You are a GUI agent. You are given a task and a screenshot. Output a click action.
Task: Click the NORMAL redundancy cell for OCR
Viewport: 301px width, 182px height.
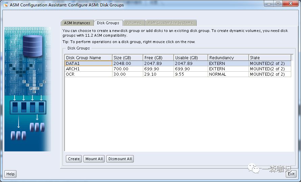coord(228,74)
